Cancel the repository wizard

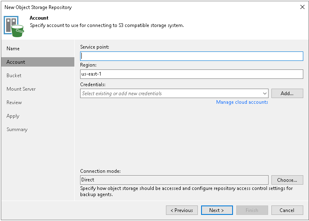coord(287,210)
